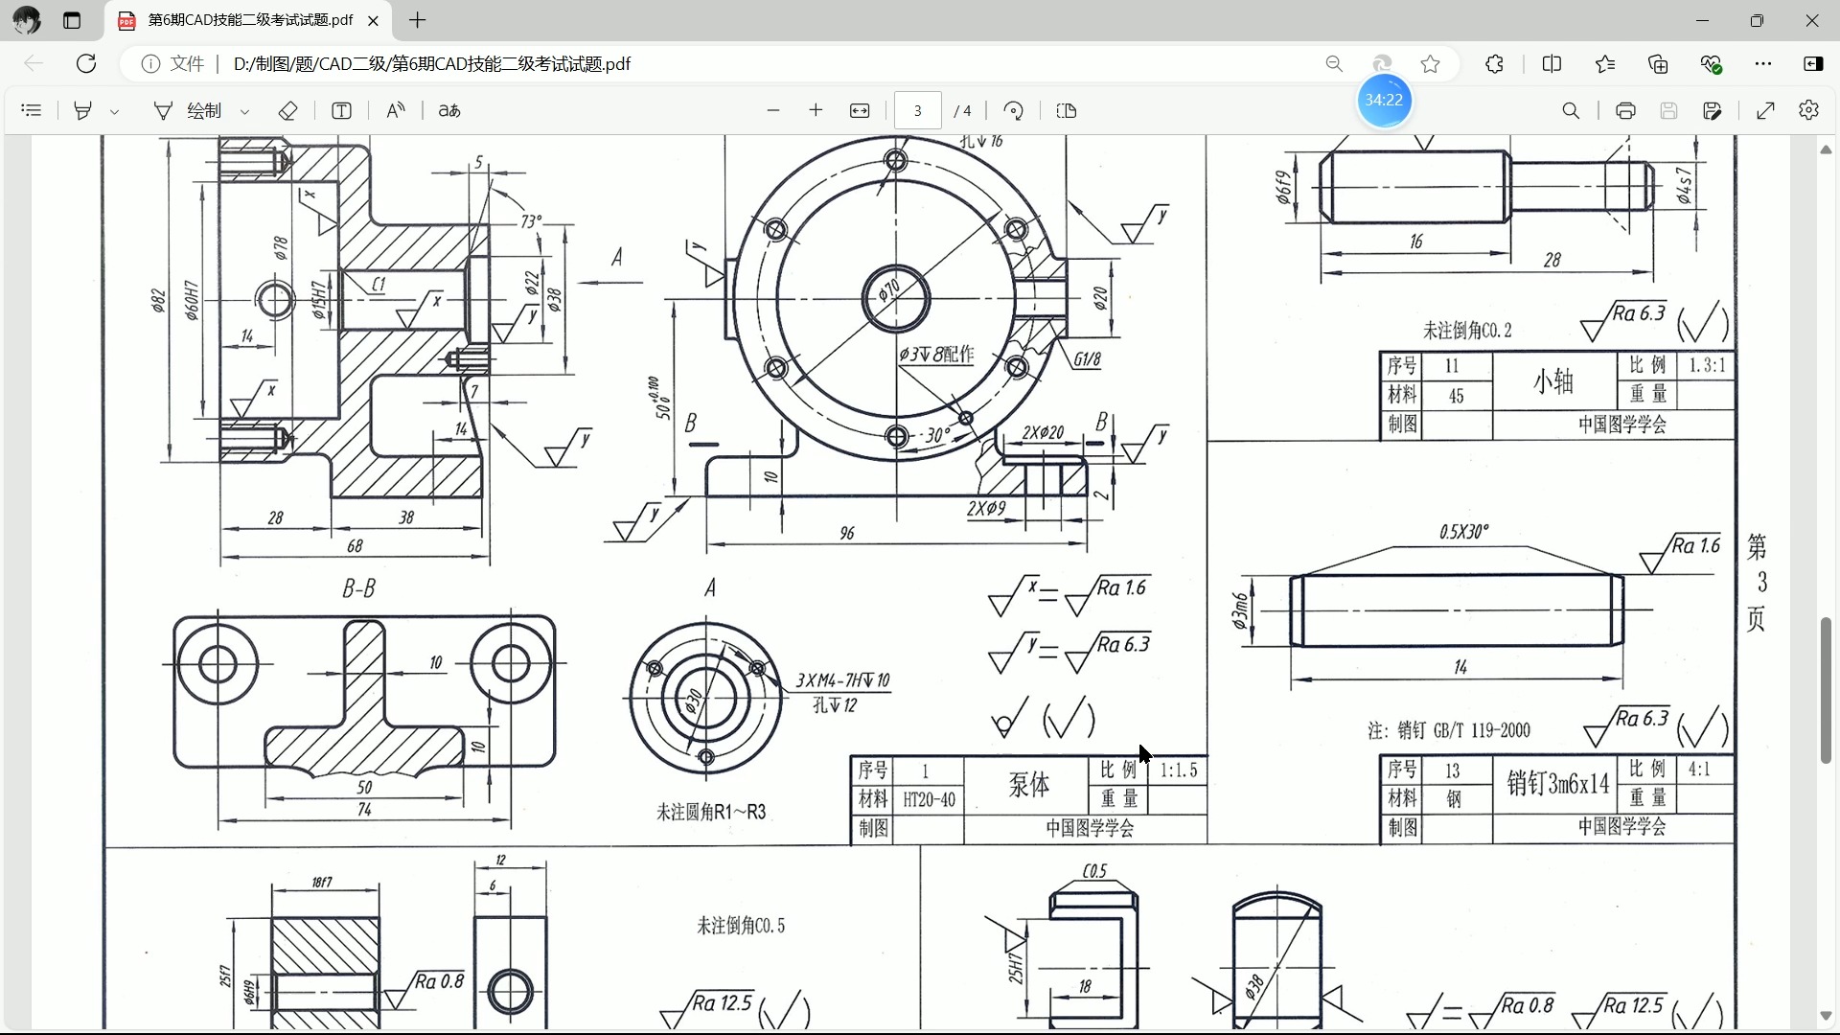Click the scrollbar up arrow
Viewport: 1840px width, 1035px height.
pos(1826,149)
